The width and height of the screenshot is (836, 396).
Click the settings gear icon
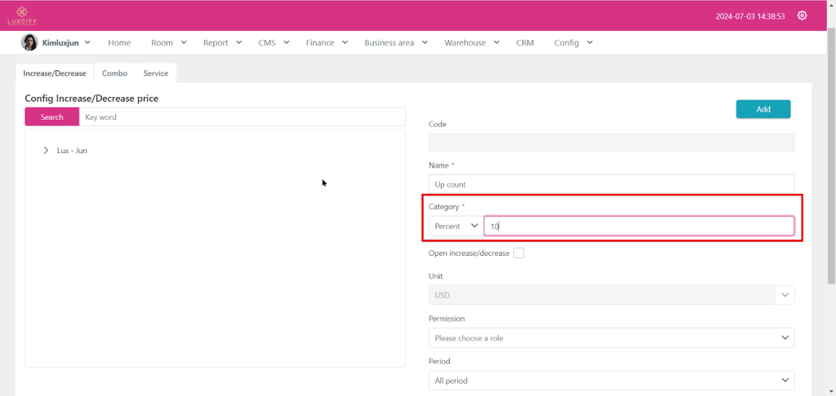pos(802,15)
